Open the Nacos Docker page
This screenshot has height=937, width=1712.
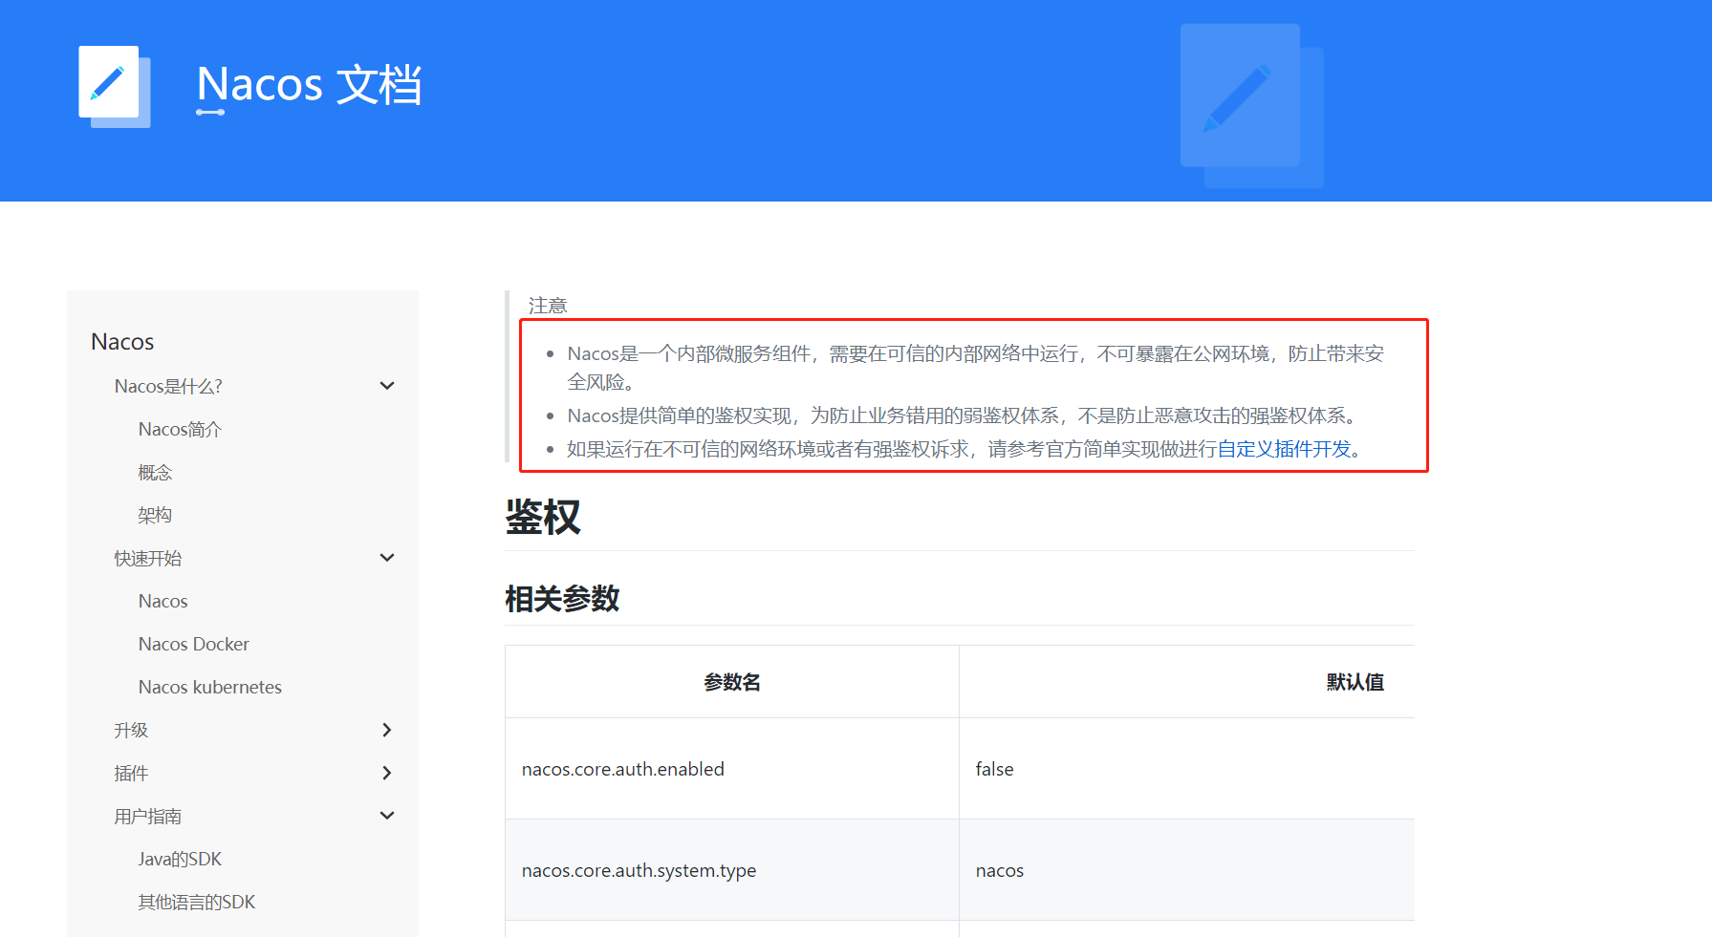point(193,644)
